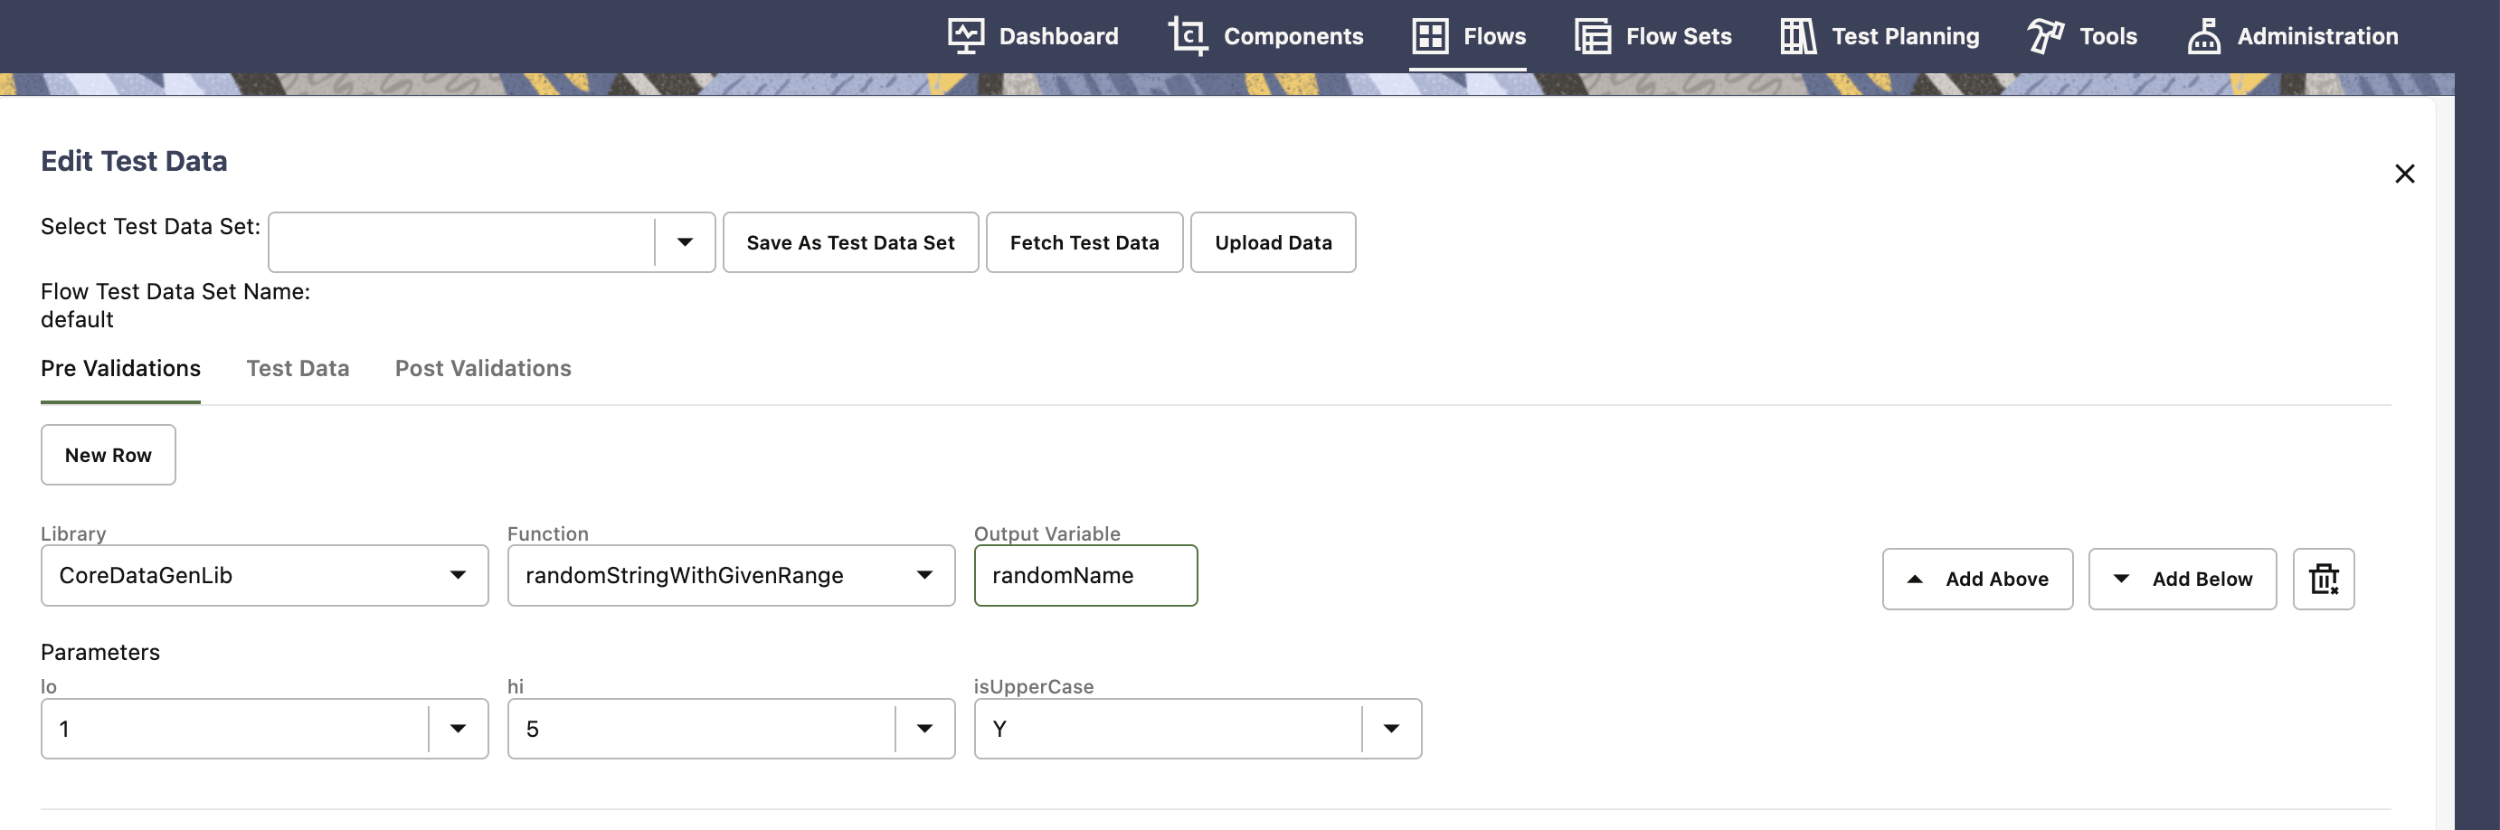Expand the hi parameter dropdown arrow
The width and height of the screenshot is (2500, 830).
pyautogui.click(x=925, y=729)
